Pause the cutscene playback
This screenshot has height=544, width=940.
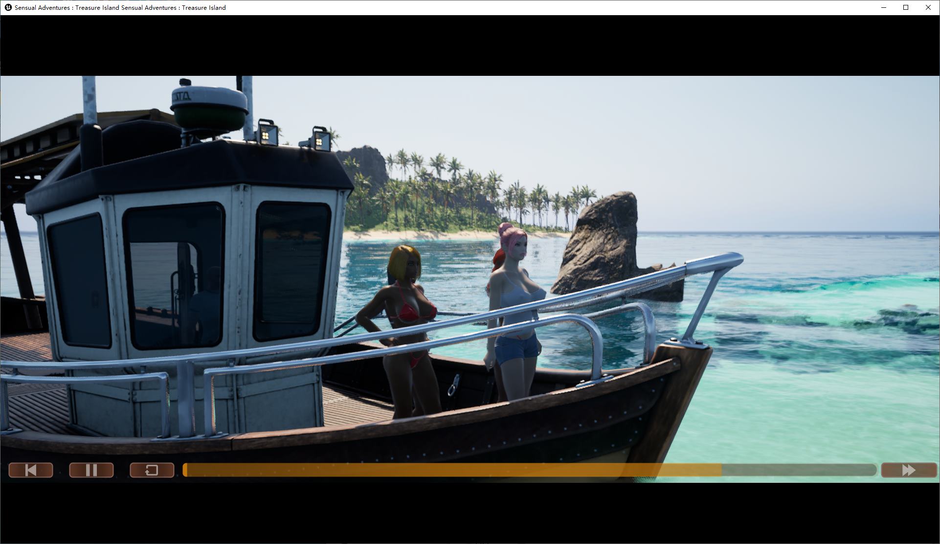[91, 470]
